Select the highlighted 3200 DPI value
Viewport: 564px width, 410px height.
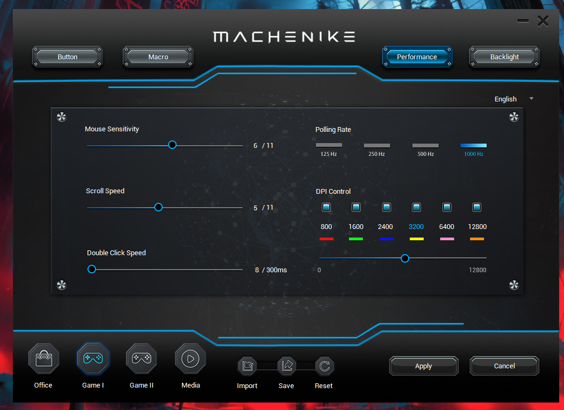pos(416,227)
